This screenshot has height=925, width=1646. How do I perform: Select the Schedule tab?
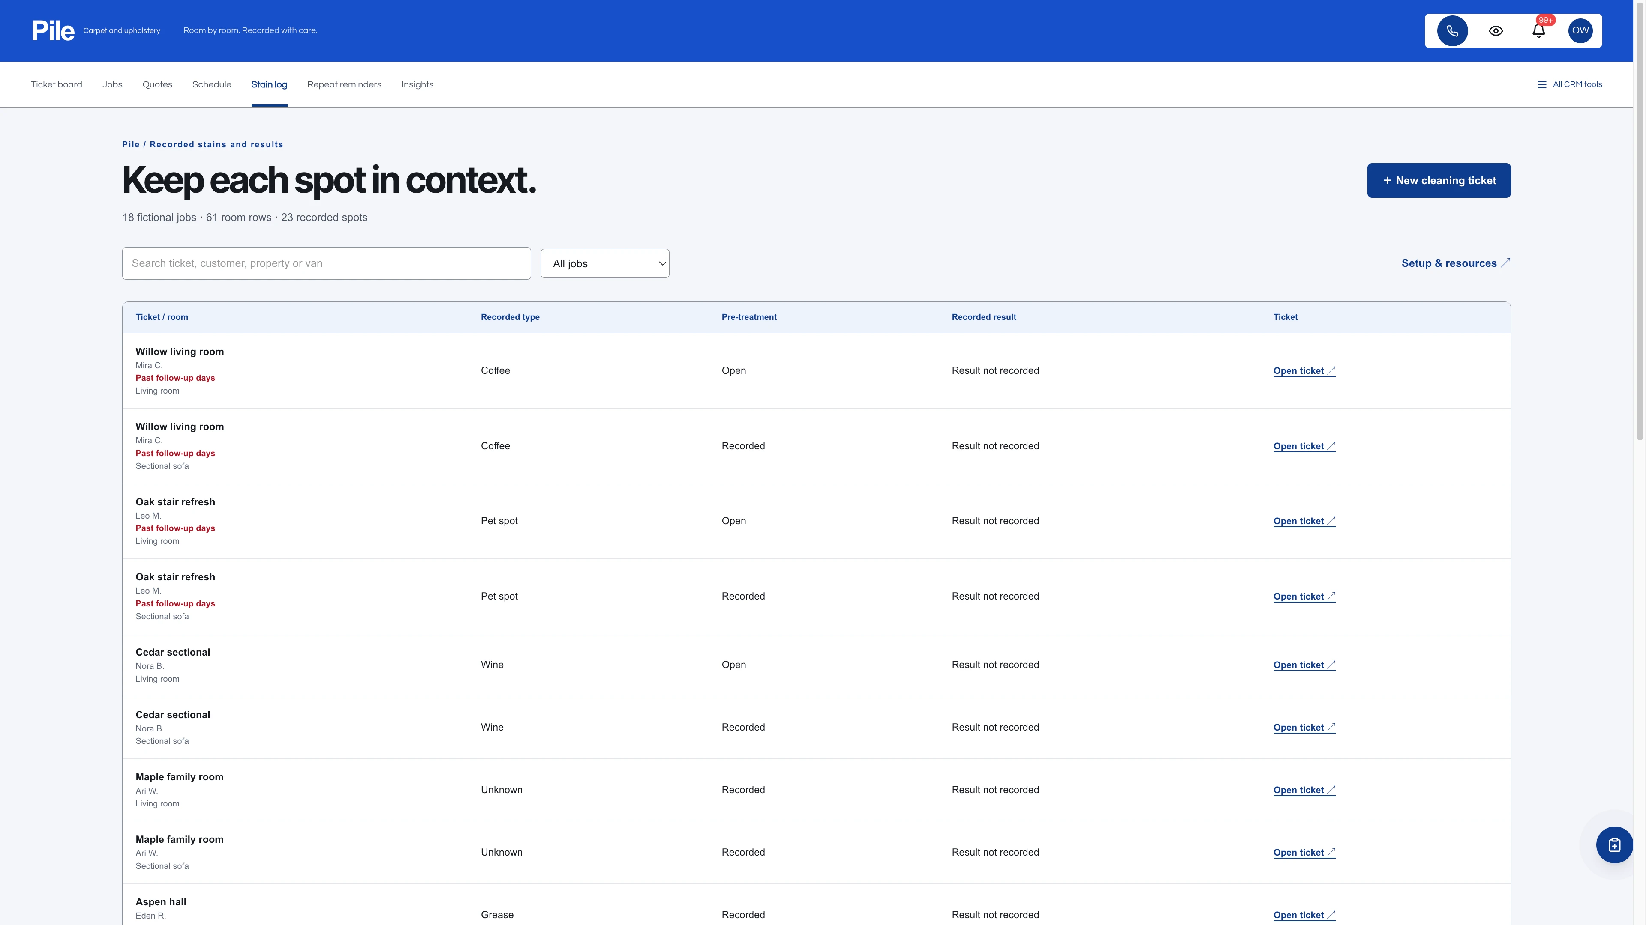211,84
